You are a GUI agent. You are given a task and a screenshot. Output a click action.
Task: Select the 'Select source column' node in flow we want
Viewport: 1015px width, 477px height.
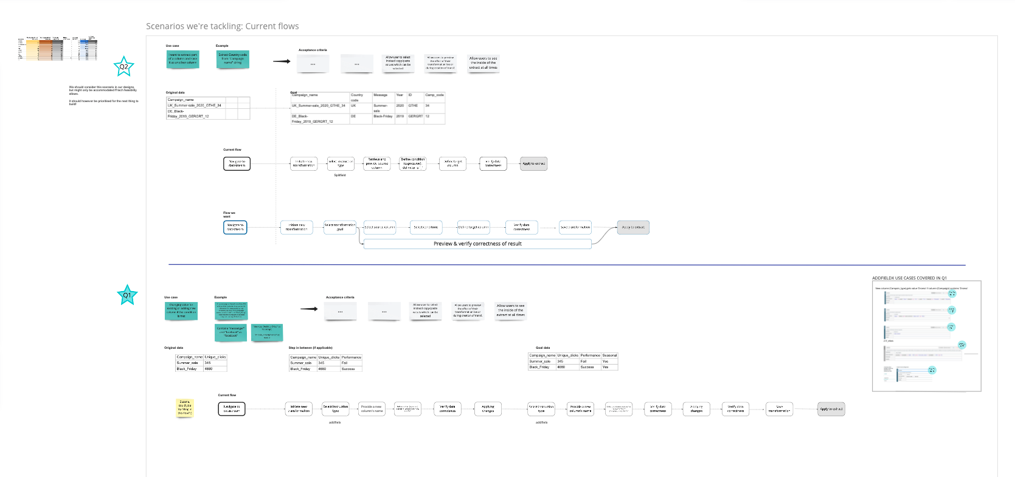pyautogui.click(x=379, y=227)
